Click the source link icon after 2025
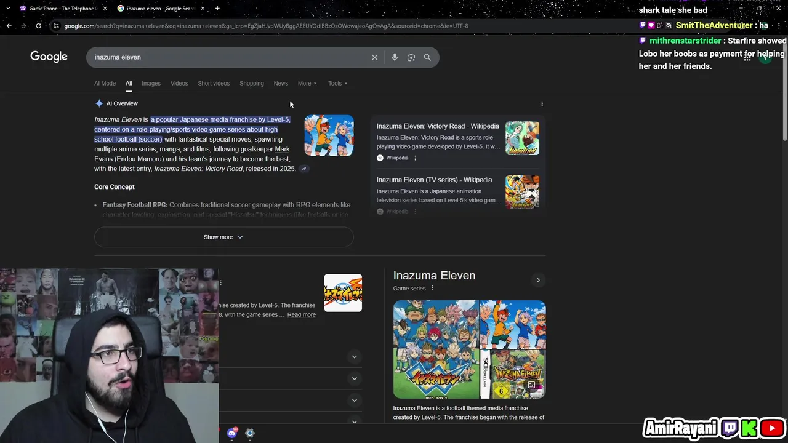 (x=304, y=169)
